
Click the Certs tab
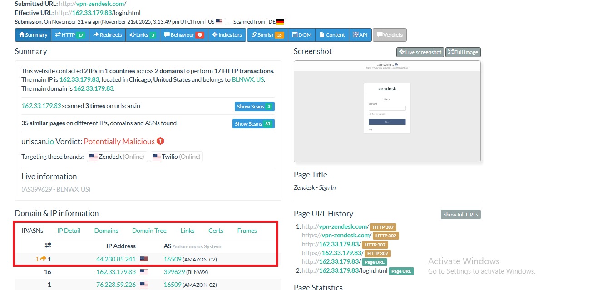216,231
